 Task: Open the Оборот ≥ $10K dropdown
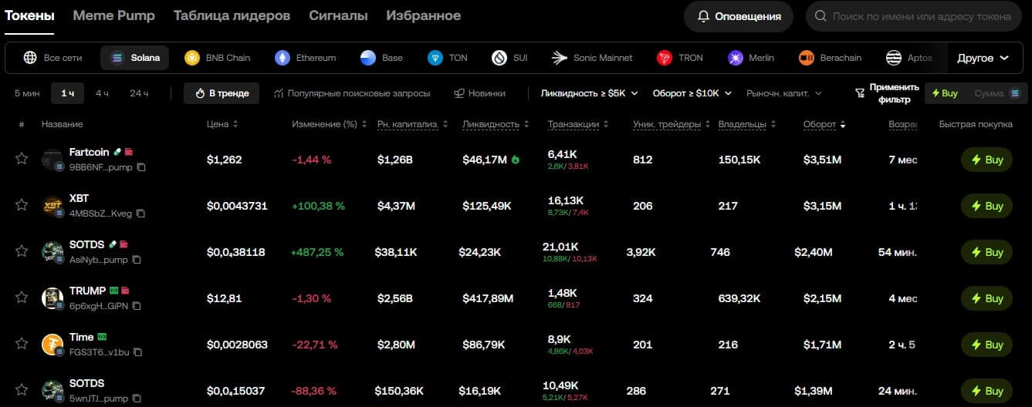pos(692,93)
